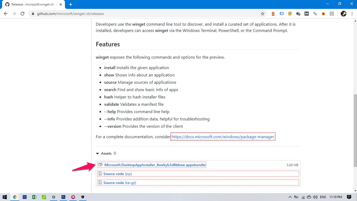Show hidden system tray icons

pyautogui.click(x=290, y=197)
